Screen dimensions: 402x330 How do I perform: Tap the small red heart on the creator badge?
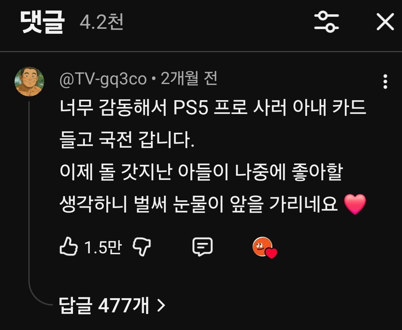[x=271, y=253]
